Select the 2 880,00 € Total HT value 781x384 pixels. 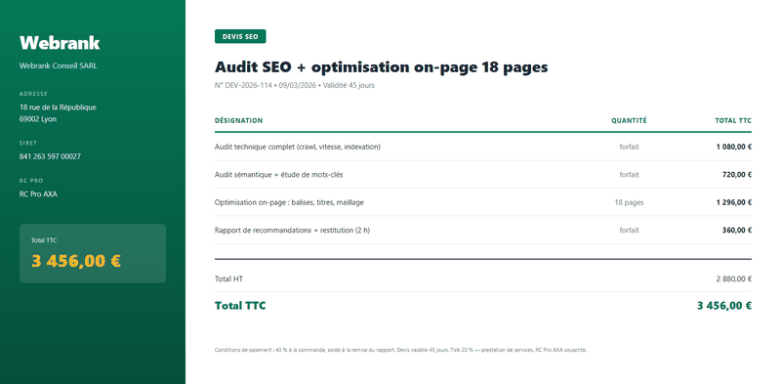[734, 278]
